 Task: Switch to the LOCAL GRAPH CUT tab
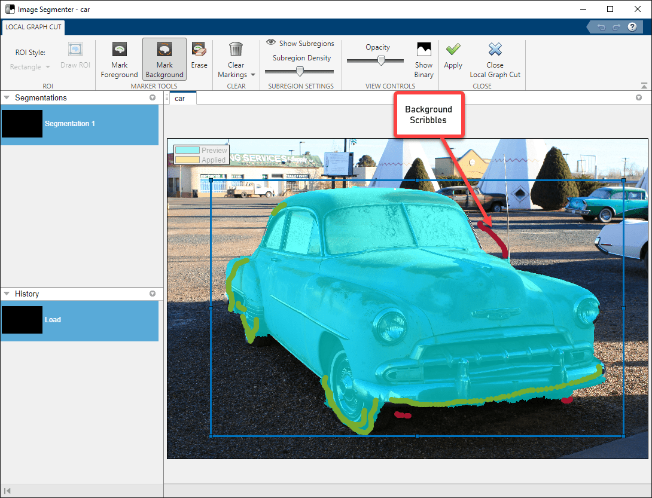pyautogui.click(x=33, y=27)
